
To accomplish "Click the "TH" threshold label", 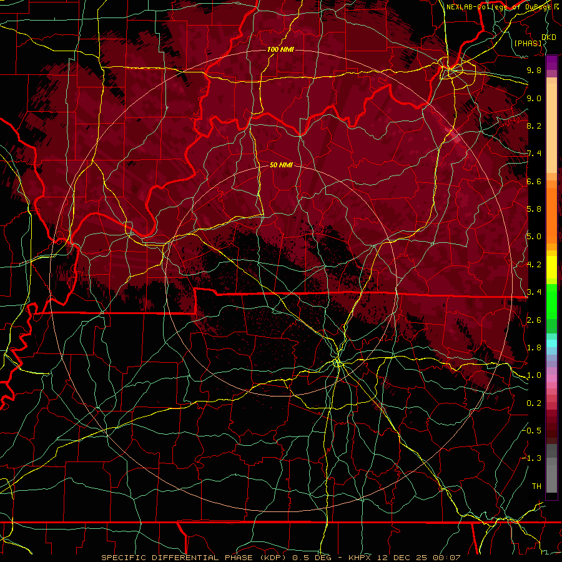I will click(x=536, y=486).
